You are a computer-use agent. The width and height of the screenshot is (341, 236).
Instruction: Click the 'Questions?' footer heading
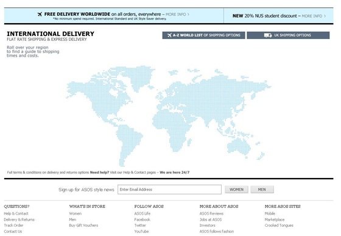coord(16,206)
